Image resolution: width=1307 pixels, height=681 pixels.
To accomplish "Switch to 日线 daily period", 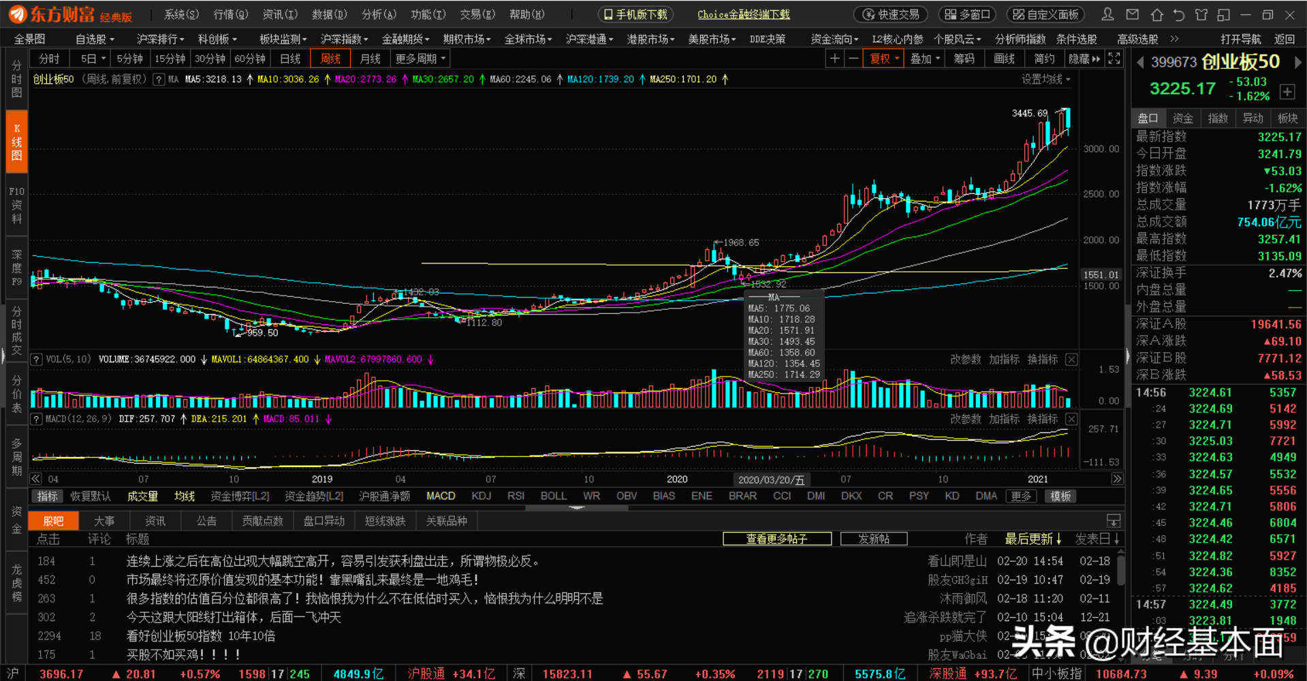I will tap(290, 59).
